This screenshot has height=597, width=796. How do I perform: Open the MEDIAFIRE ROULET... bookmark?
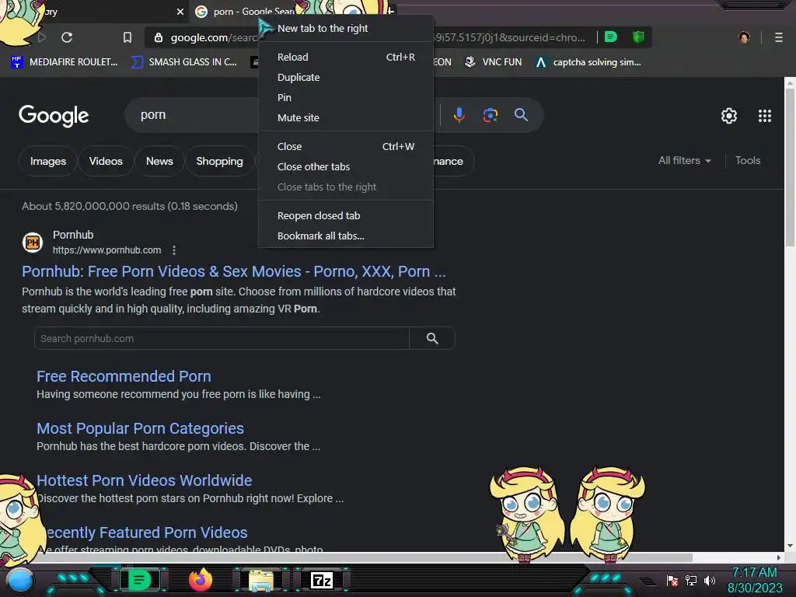(64, 62)
